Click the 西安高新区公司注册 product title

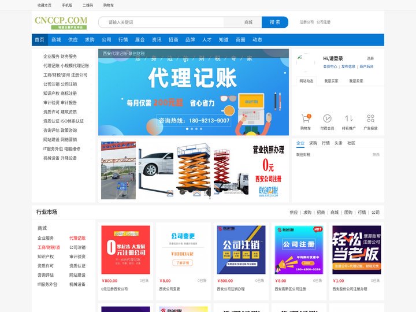[290, 289]
